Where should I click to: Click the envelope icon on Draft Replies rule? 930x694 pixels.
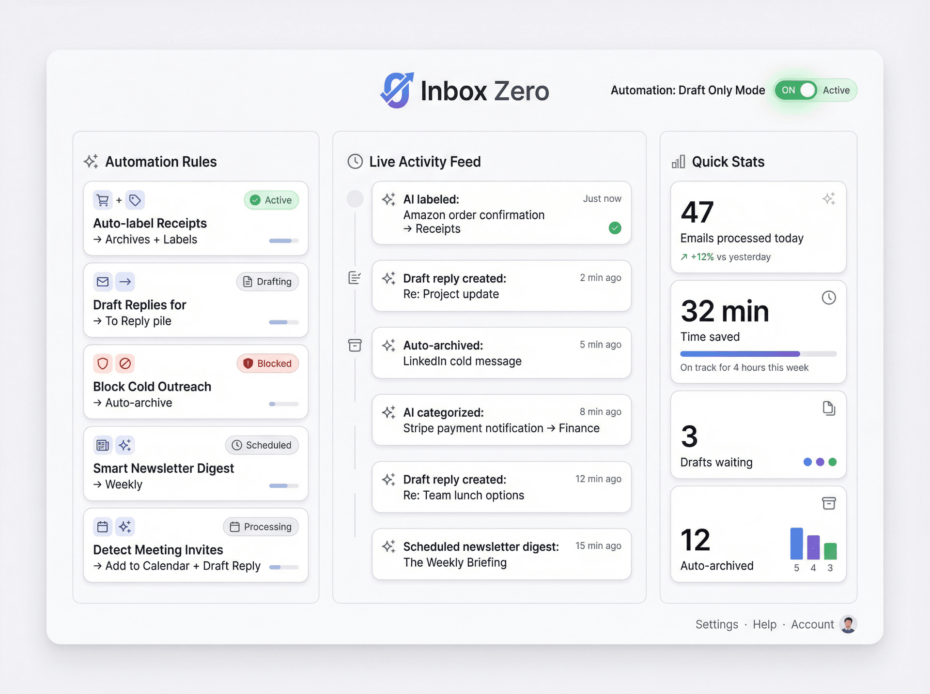pos(103,281)
